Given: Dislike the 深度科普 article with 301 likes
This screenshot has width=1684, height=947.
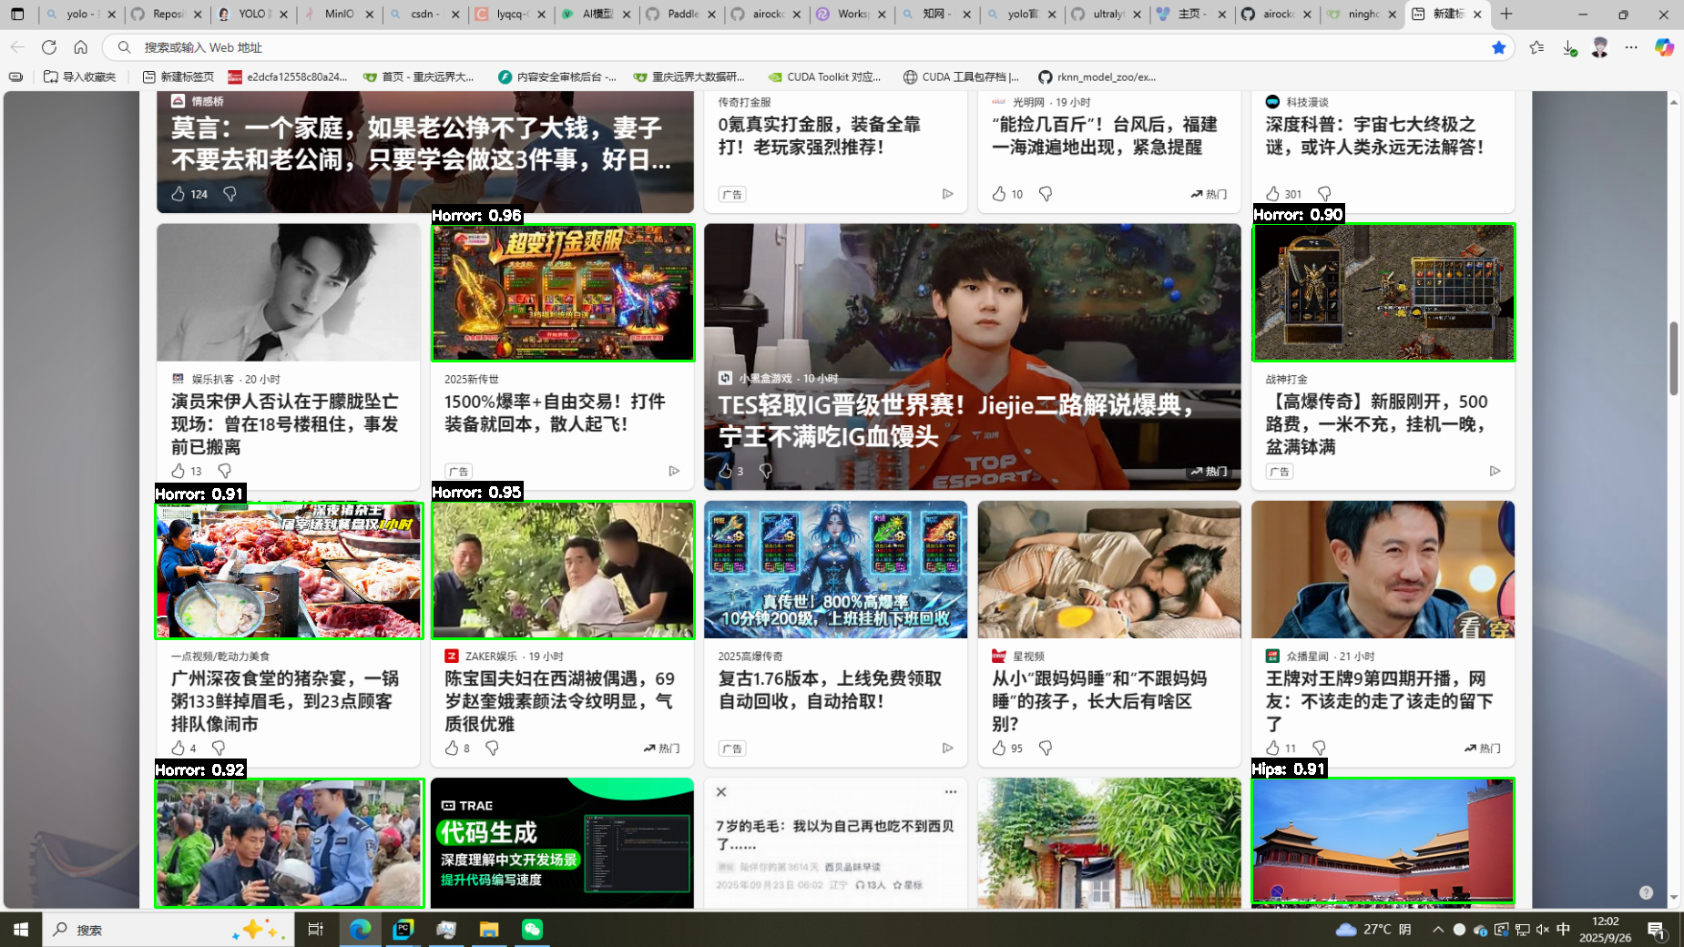Looking at the screenshot, I should tap(1324, 194).
